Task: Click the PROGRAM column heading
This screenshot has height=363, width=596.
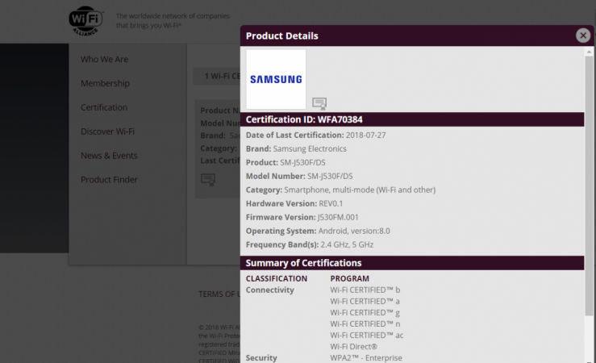Action: (x=349, y=278)
